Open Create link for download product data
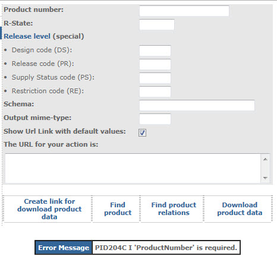Viewport: 277px width, 256px height. tap(49, 209)
